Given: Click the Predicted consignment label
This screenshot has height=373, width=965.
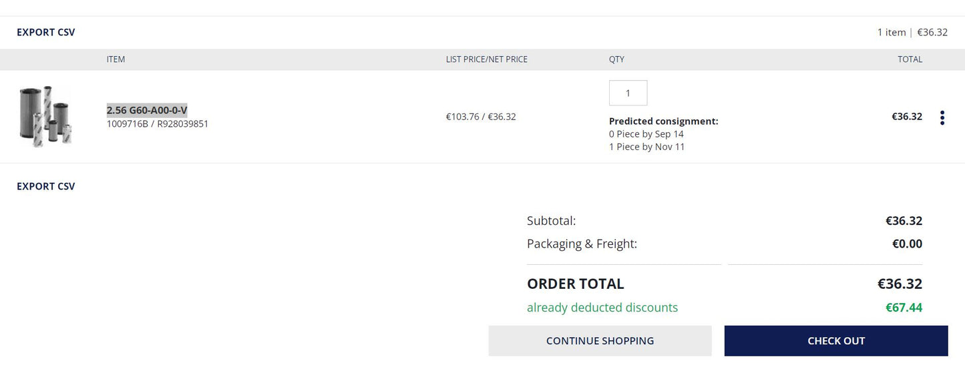Looking at the screenshot, I should tap(663, 121).
